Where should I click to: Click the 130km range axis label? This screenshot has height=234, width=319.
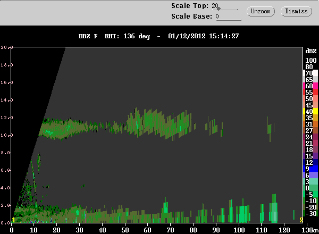(x=310, y=230)
